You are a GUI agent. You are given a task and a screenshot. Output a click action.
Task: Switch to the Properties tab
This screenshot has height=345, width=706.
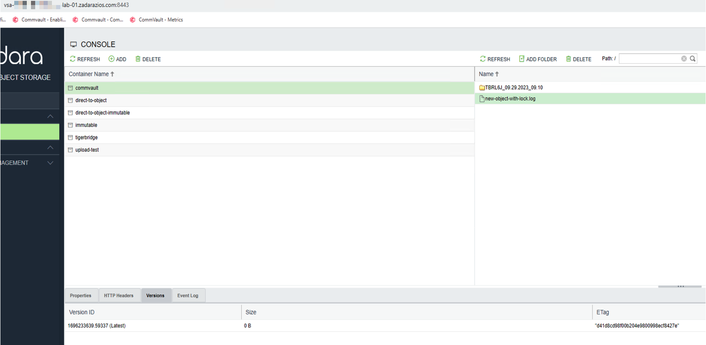(80, 296)
